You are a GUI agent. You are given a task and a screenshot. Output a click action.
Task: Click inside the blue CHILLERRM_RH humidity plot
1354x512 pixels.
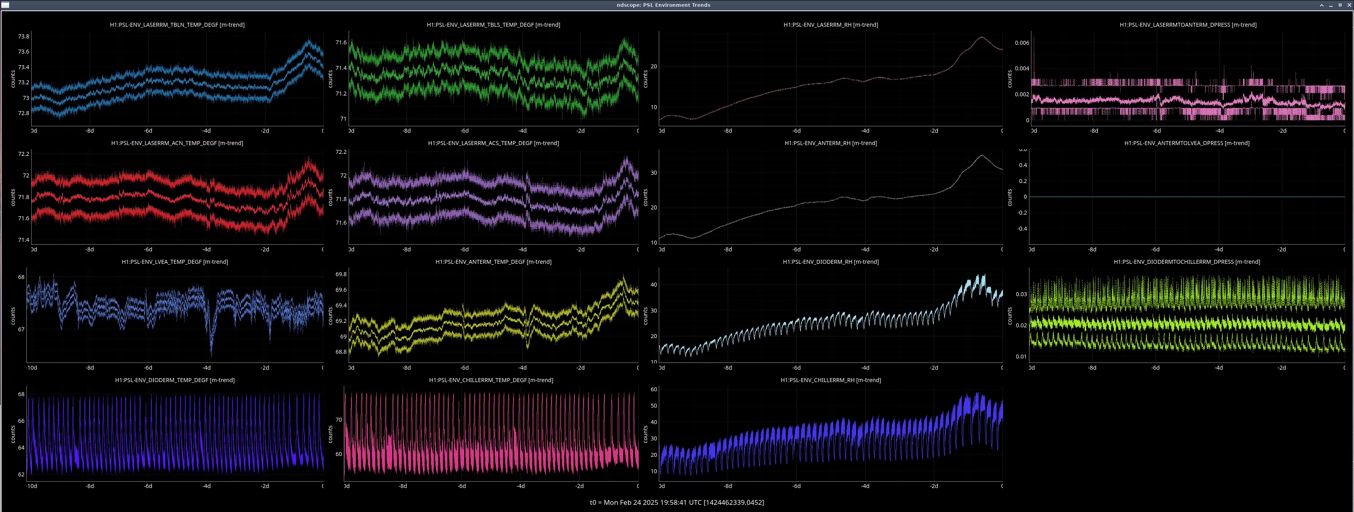830,433
